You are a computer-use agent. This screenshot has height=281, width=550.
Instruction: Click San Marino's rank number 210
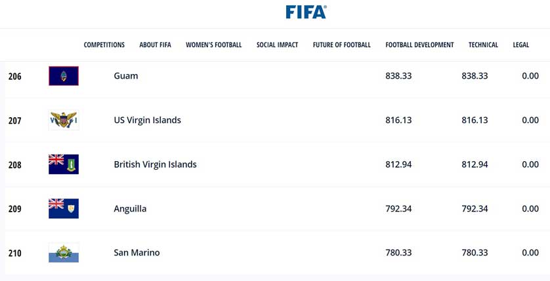pos(14,253)
